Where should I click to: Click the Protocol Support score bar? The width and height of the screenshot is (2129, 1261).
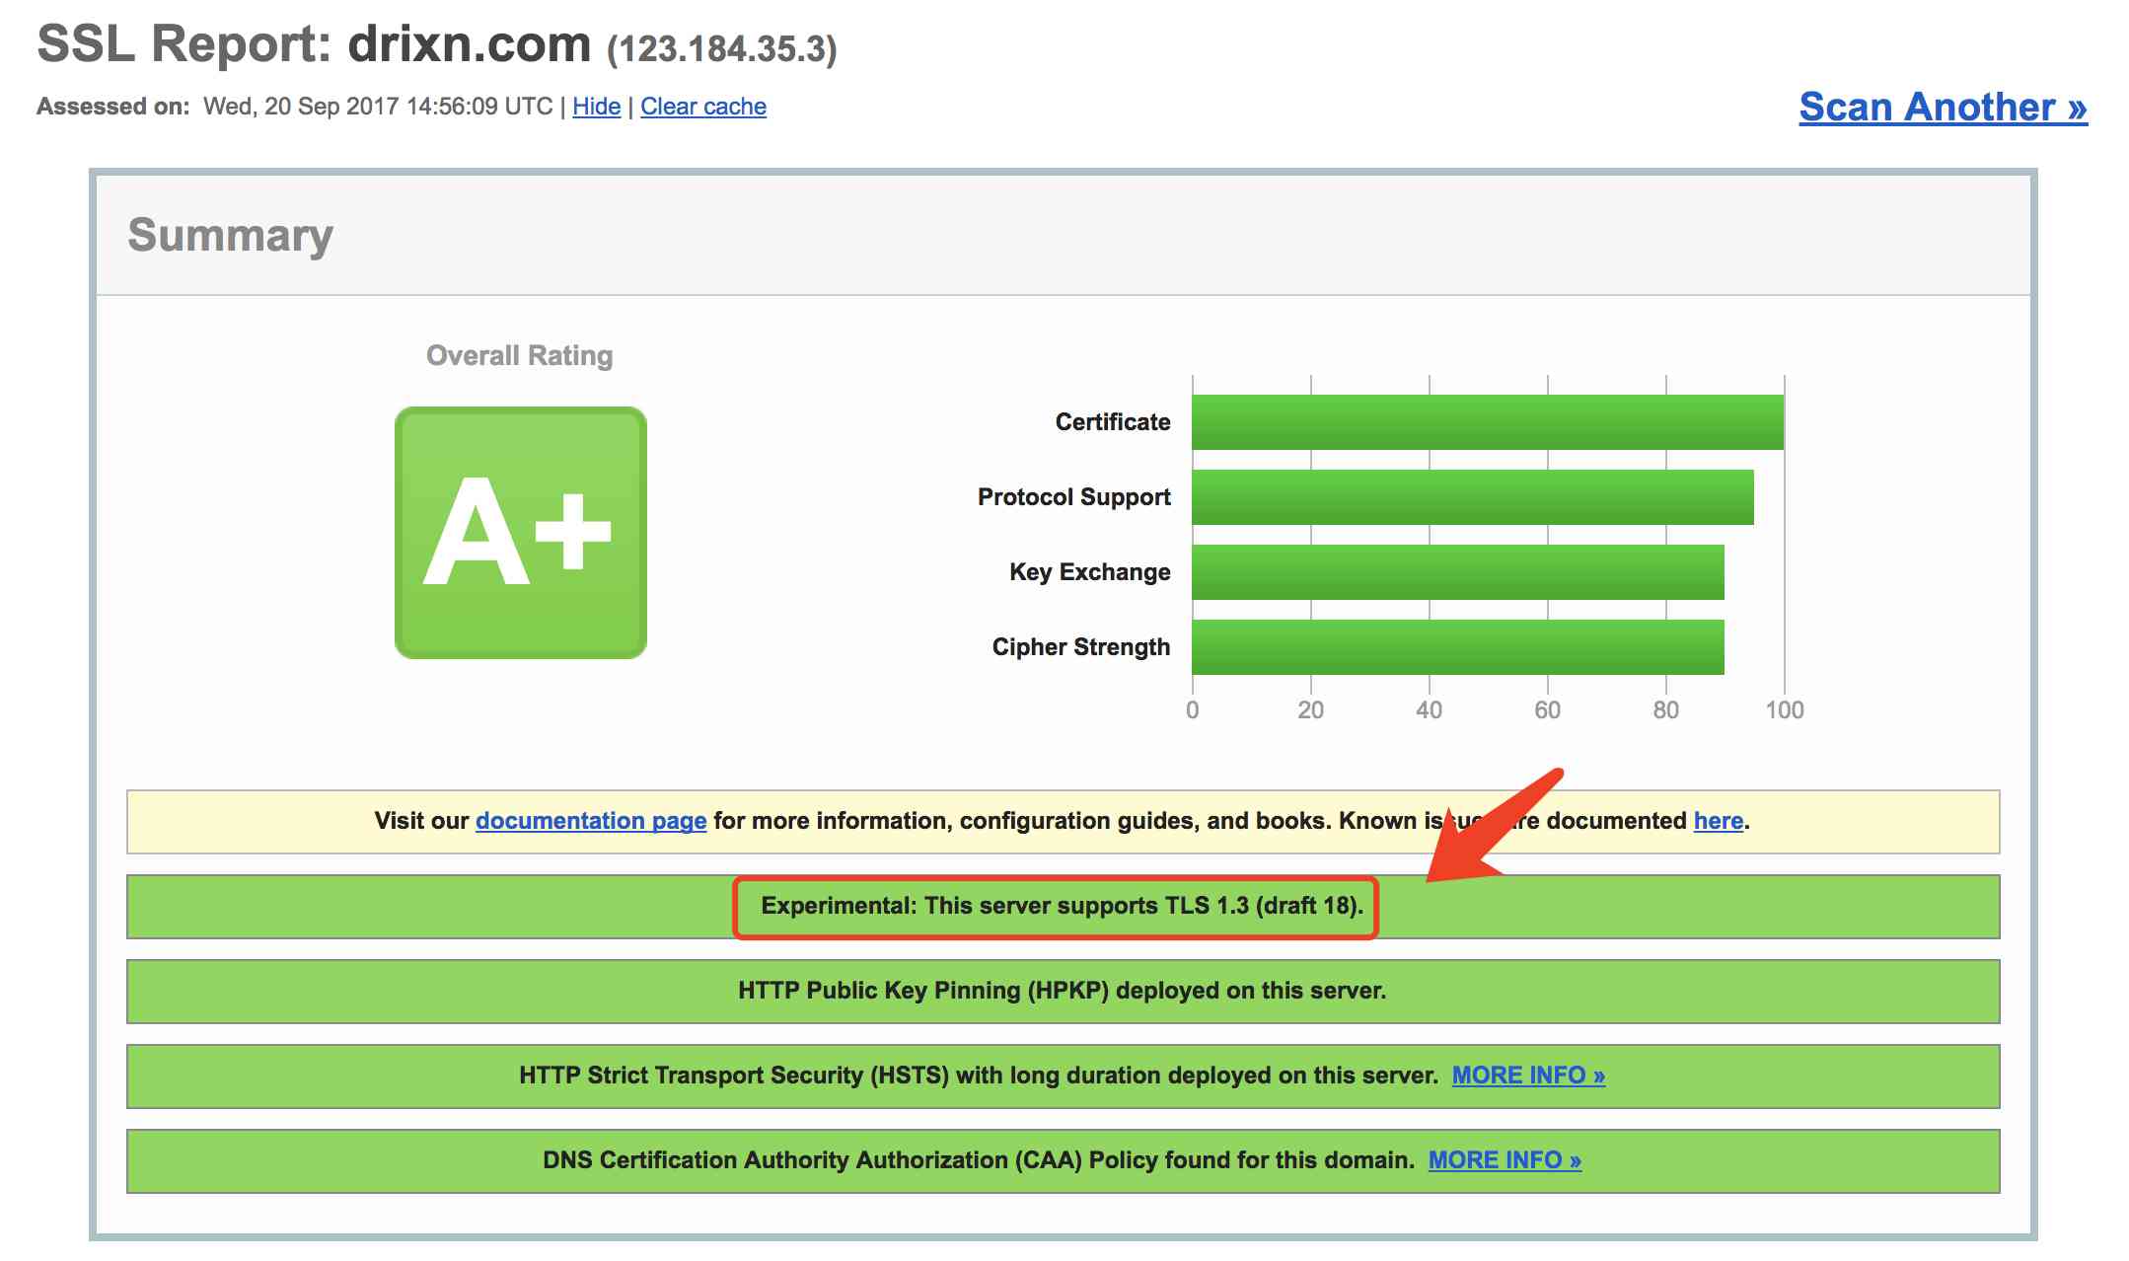point(1473,497)
